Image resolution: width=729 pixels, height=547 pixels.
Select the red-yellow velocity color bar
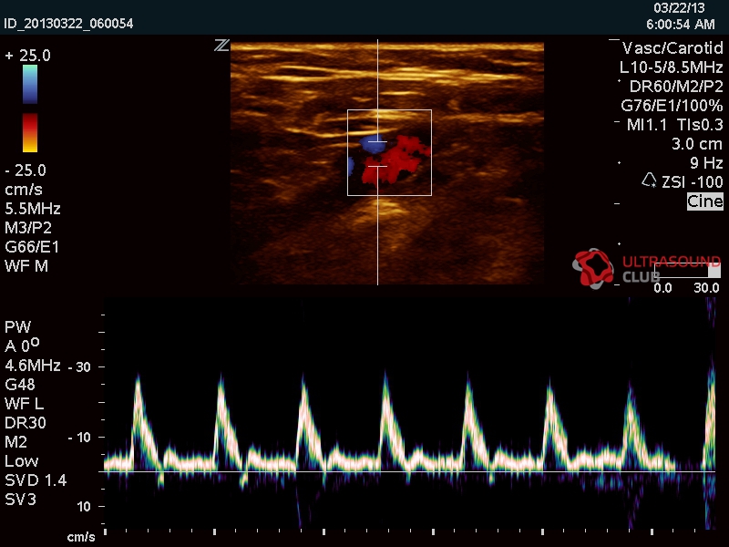30,132
